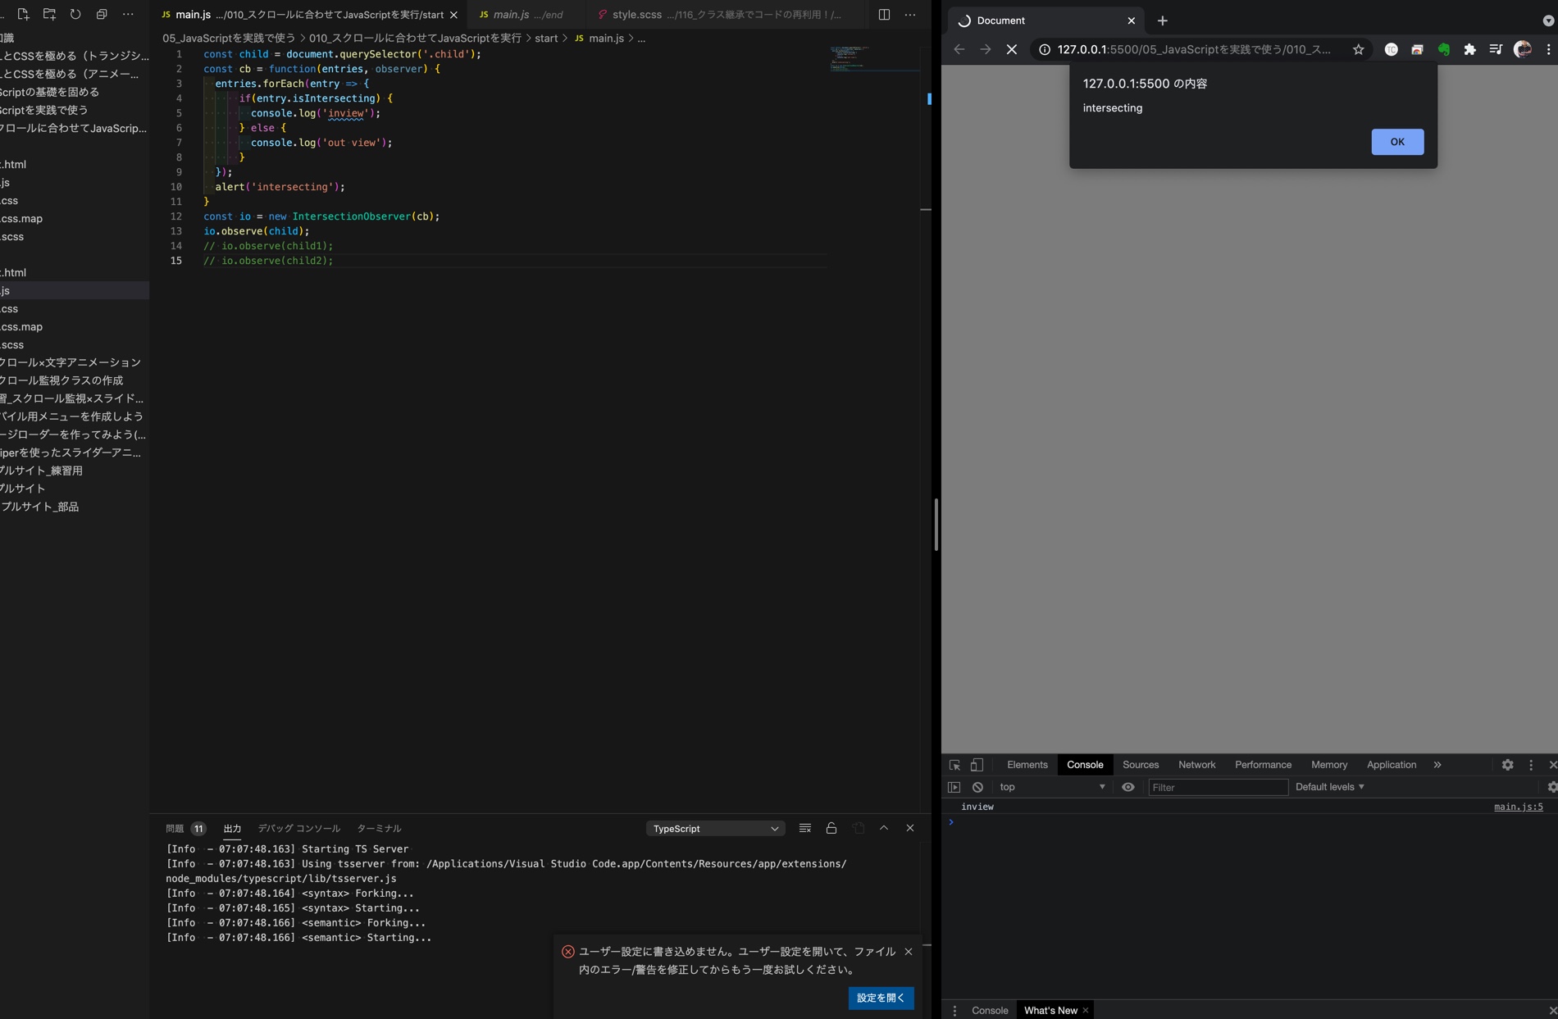Click the inspect element picker icon
1558x1019 pixels.
[x=954, y=765]
